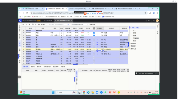178x99 pixels.
Task: Click the fullscreen icon in app header
Action: pos(145,21)
